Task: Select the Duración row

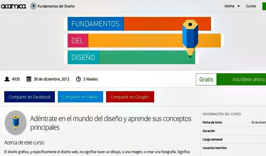Action: [233, 131]
